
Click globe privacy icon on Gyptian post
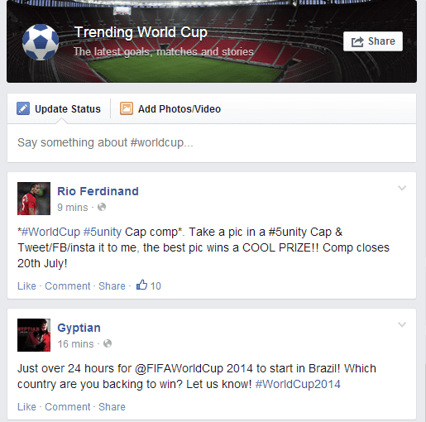(108, 343)
